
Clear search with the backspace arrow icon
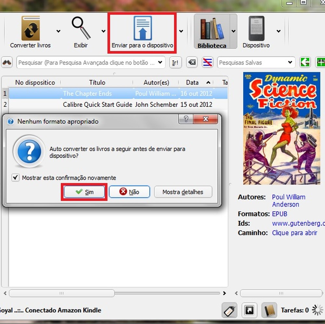coord(192,62)
